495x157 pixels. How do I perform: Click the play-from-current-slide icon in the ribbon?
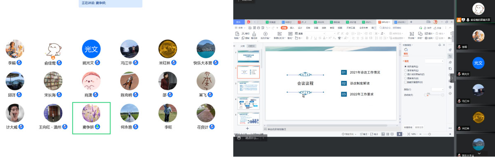tap(265, 34)
